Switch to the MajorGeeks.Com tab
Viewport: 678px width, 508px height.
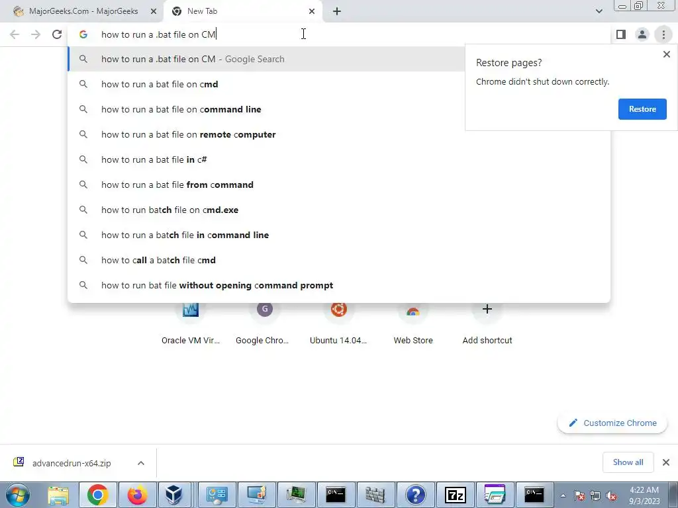coord(82,11)
